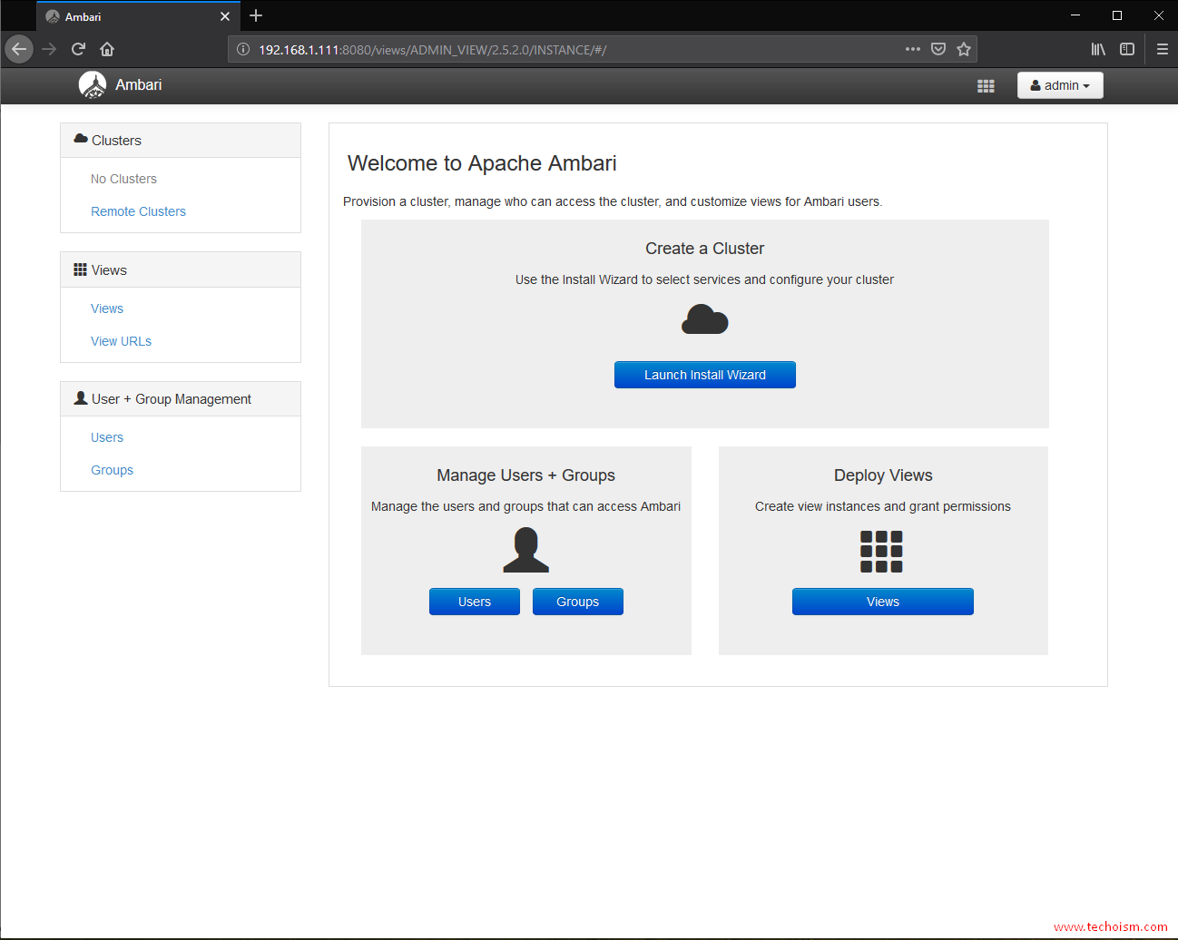Open Firefox hamburger menu

coord(1162,49)
